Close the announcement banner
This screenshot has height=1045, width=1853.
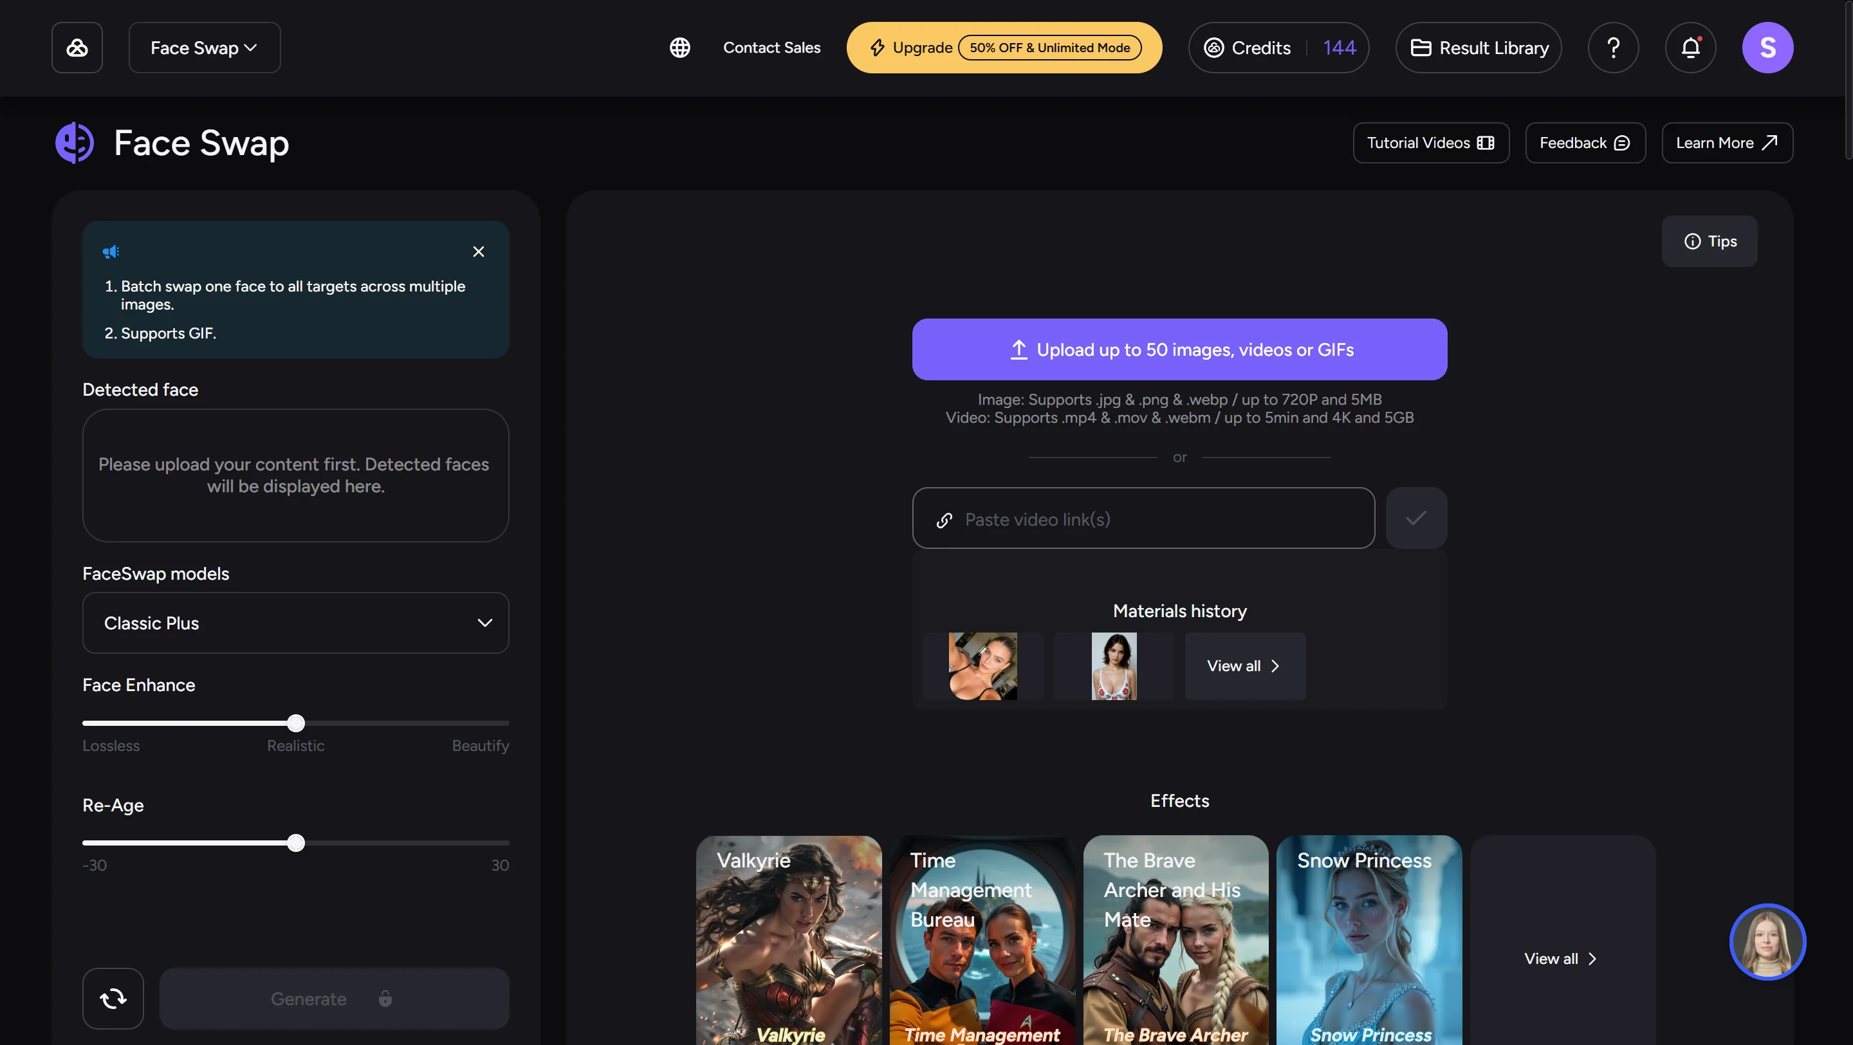point(478,252)
